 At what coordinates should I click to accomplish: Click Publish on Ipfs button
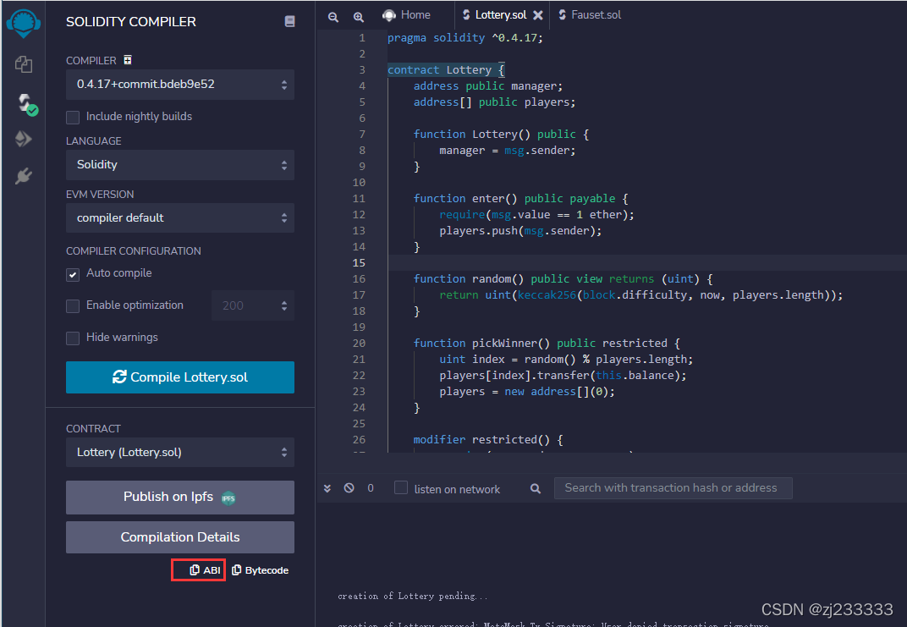(180, 498)
